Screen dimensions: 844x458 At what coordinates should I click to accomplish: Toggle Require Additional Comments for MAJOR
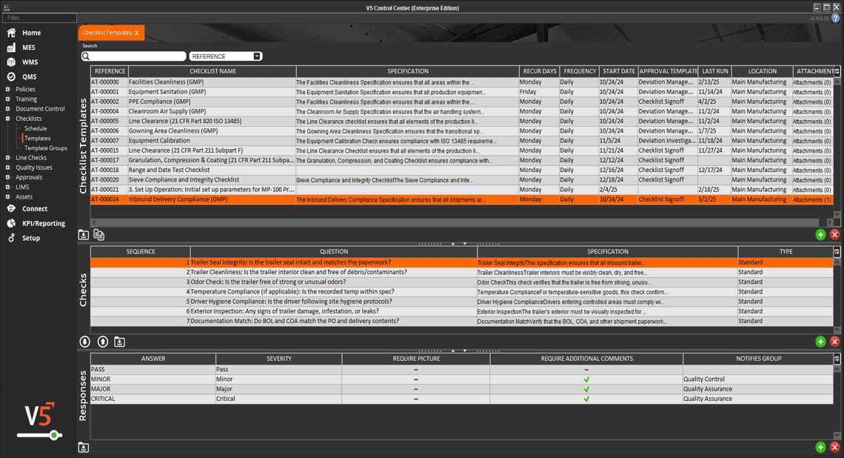pos(586,389)
